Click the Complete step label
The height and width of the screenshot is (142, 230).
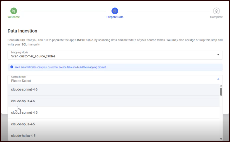click(x=216, y=17)
